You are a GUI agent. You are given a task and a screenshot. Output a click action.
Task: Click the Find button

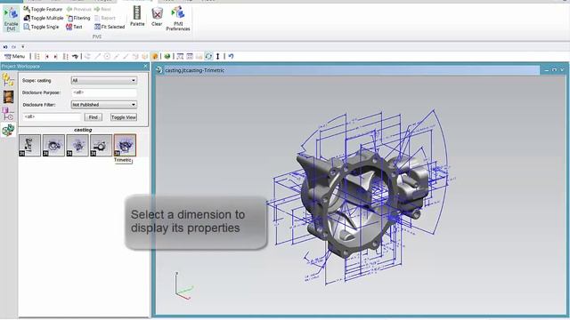click(x=93, y=117)
